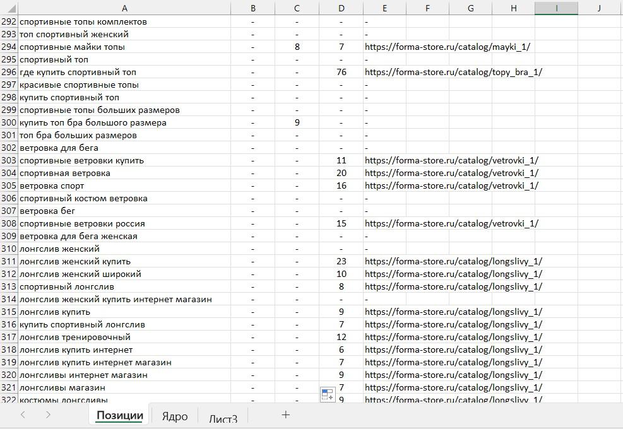Viewport: 623px width, 429px height.
Task: Select column J by its header
Action: click(599, 8)
